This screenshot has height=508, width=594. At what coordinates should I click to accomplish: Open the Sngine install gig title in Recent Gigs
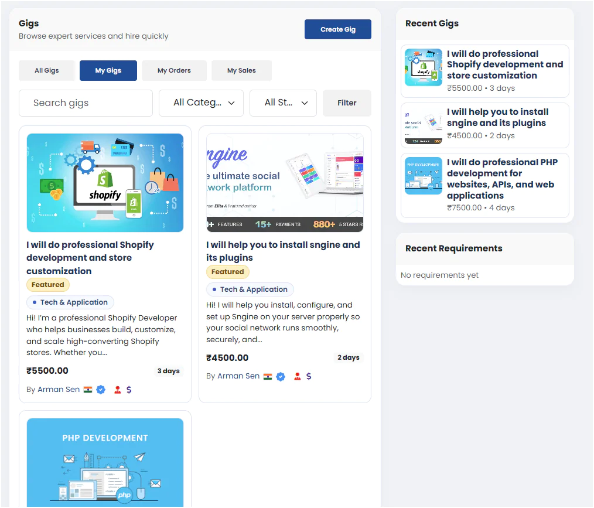coord(497,117)
